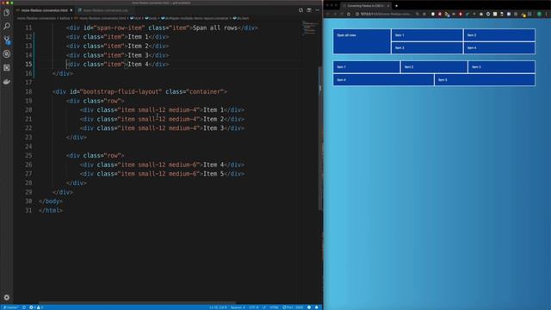Screen dimensions: 551x310
Task: Click the browser address bar
Action: click(x=387, y=14)
